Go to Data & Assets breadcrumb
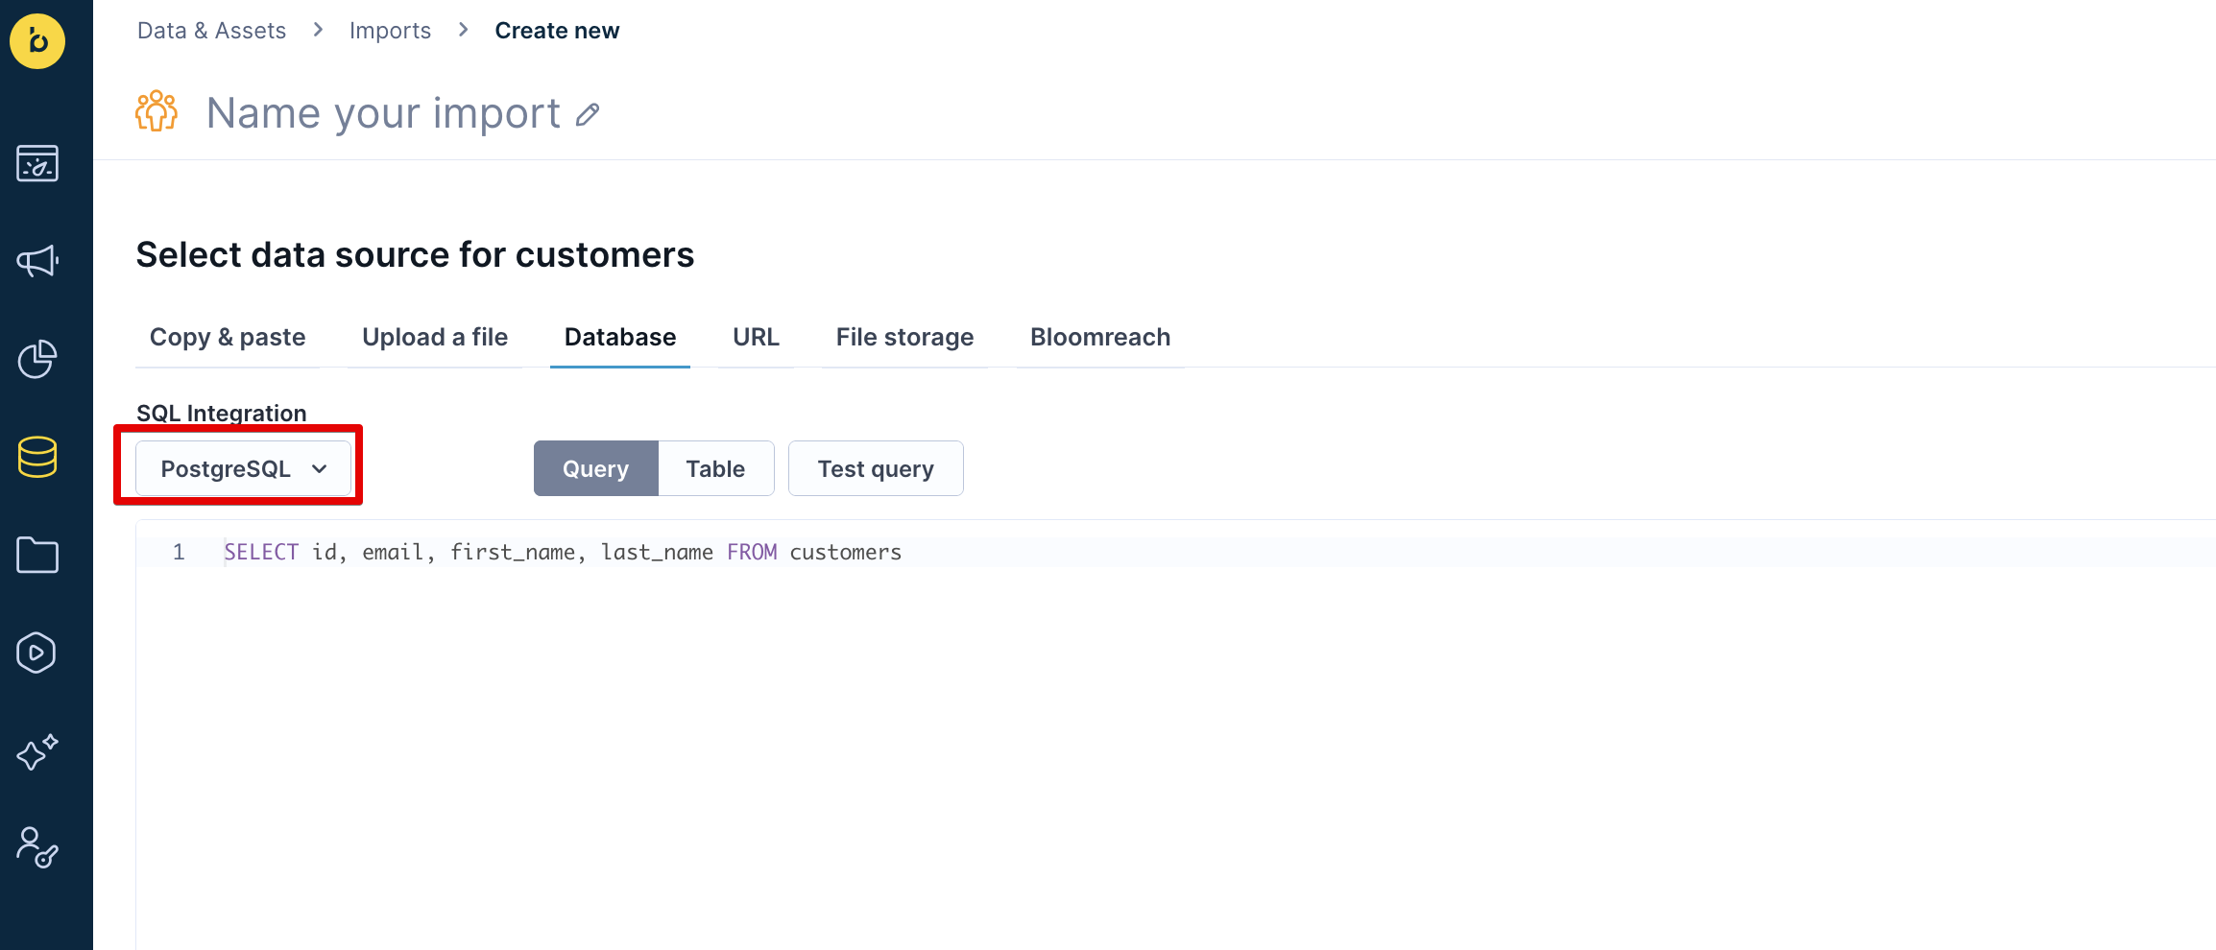2216x950 pixels. [212, 31]
